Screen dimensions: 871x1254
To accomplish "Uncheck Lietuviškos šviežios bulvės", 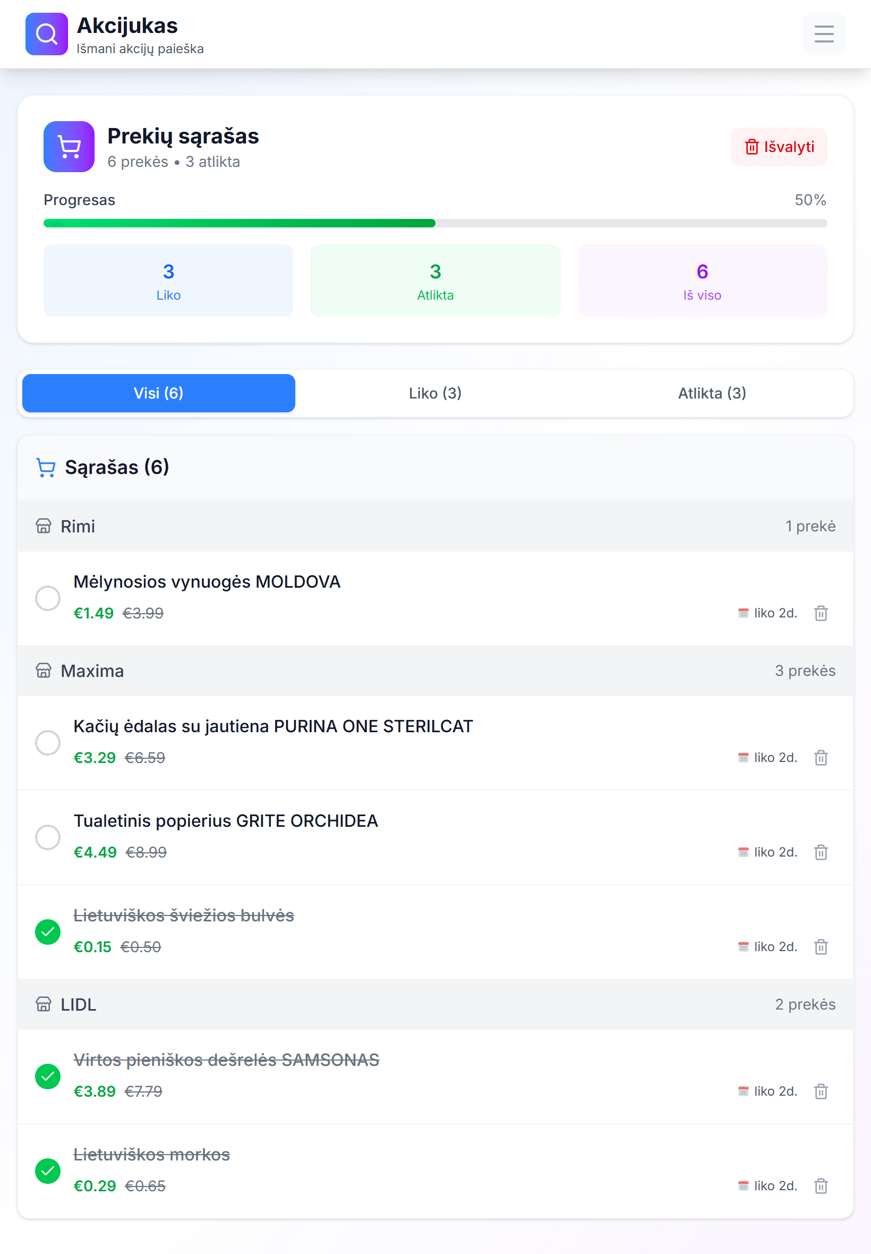I will [x=48, y=932].
